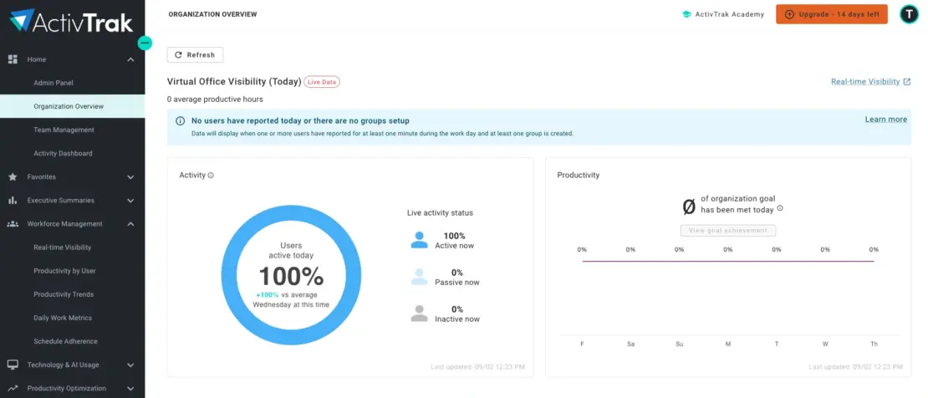
Task: Click the Th day label on chart
Action: [874, 344]
